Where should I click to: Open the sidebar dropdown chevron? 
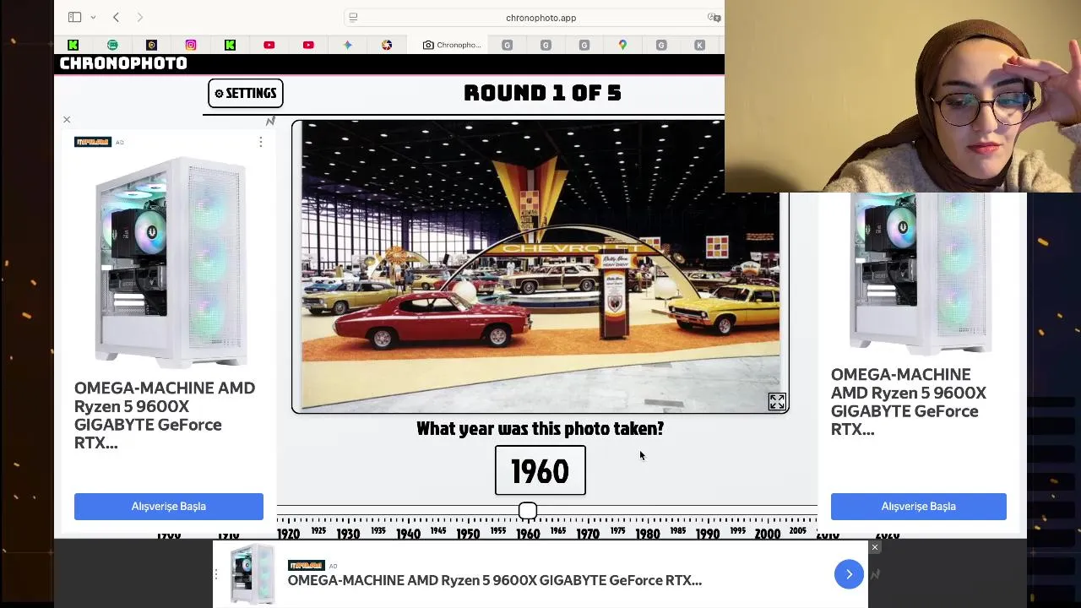coord(93,18)
